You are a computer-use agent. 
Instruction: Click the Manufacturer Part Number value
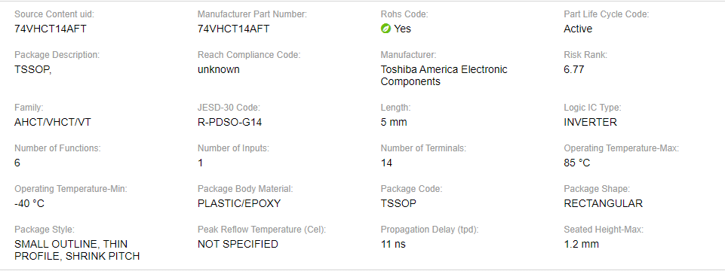[234, 29]
